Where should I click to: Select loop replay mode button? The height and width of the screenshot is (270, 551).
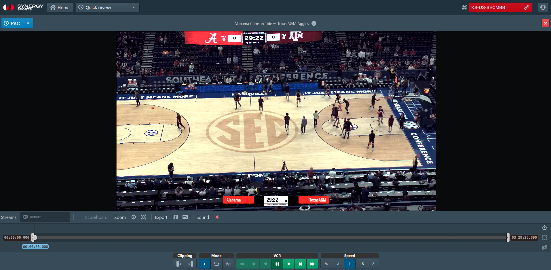[216, 264]
